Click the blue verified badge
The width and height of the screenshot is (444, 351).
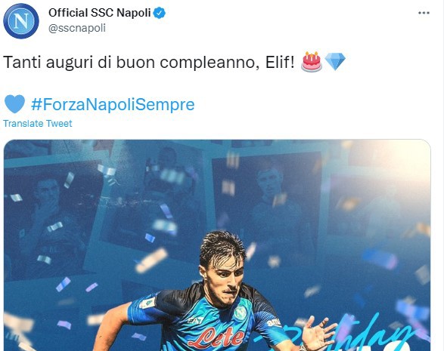coord(160,13)
